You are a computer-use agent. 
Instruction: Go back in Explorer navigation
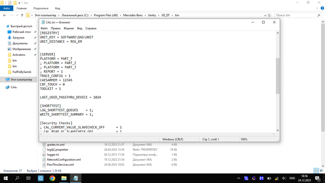(5, 15)
